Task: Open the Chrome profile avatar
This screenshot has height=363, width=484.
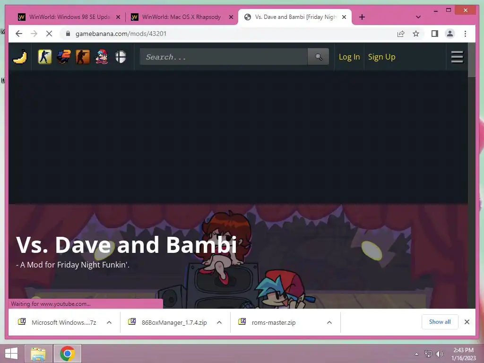Action: coord(450,34)
